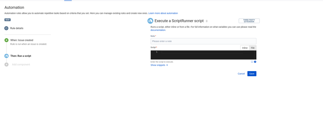This screenshot has width=323, height=119.
Task: Switch the script source to File
Action: point(253,48)
